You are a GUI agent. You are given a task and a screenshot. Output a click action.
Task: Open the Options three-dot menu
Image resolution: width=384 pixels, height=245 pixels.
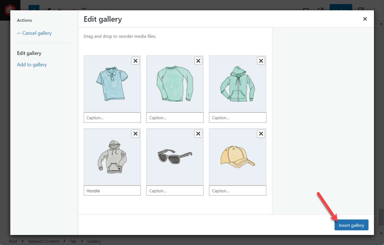coord(374,10)
